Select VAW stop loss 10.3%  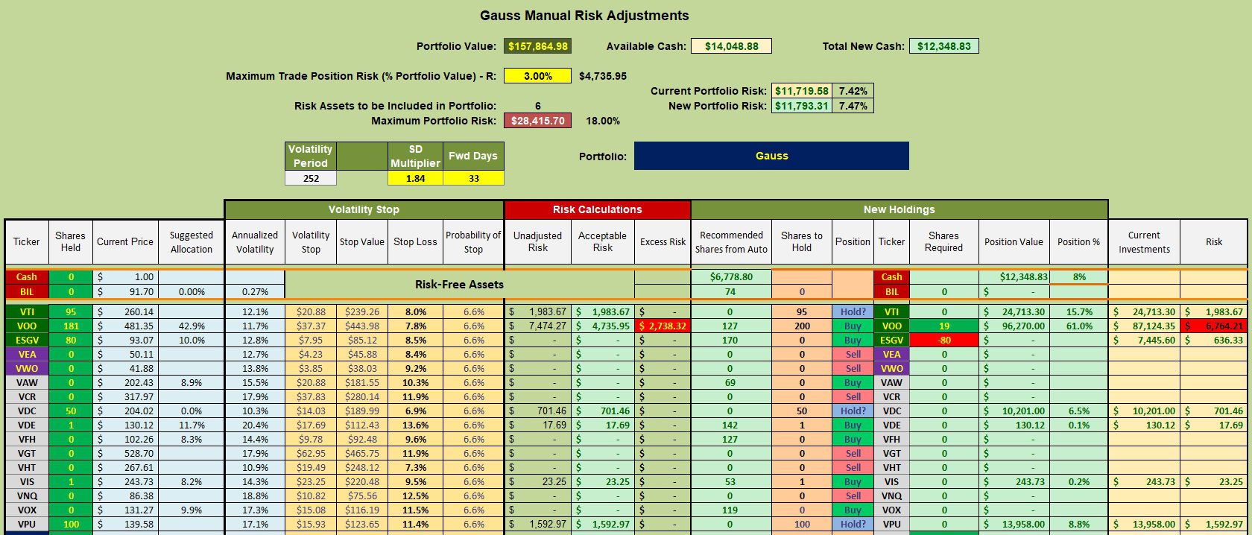tap(415, 382)
